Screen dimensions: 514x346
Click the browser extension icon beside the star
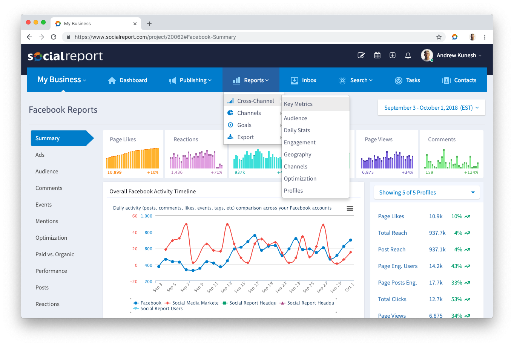click(x=455, y=37)
